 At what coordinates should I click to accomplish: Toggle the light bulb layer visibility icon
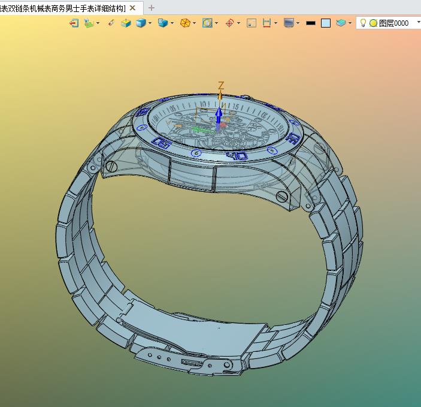coord(363,23)
